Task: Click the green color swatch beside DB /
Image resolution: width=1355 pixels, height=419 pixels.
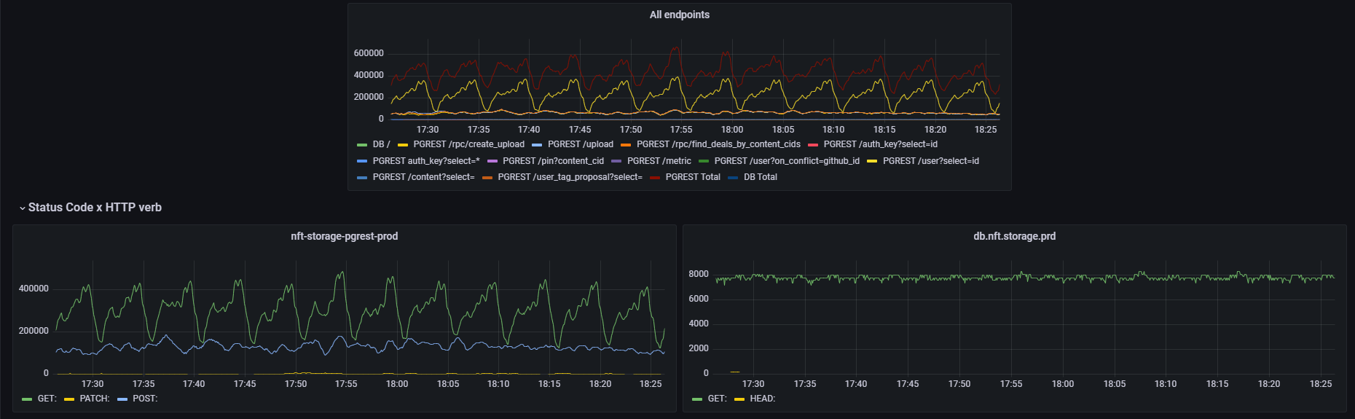Action: tap(362, 145)
